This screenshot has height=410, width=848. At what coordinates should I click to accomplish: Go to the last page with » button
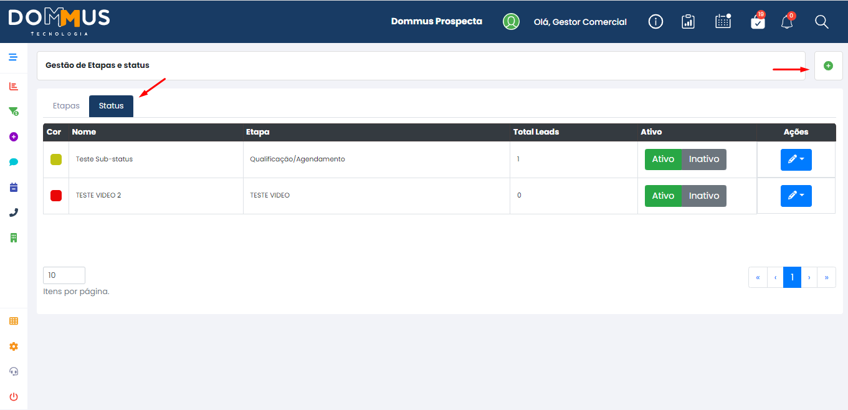[827, 277]
